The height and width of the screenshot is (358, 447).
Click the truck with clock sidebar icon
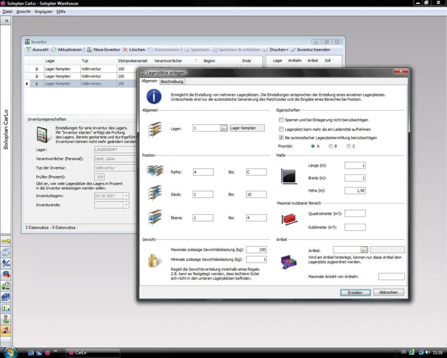6,286
